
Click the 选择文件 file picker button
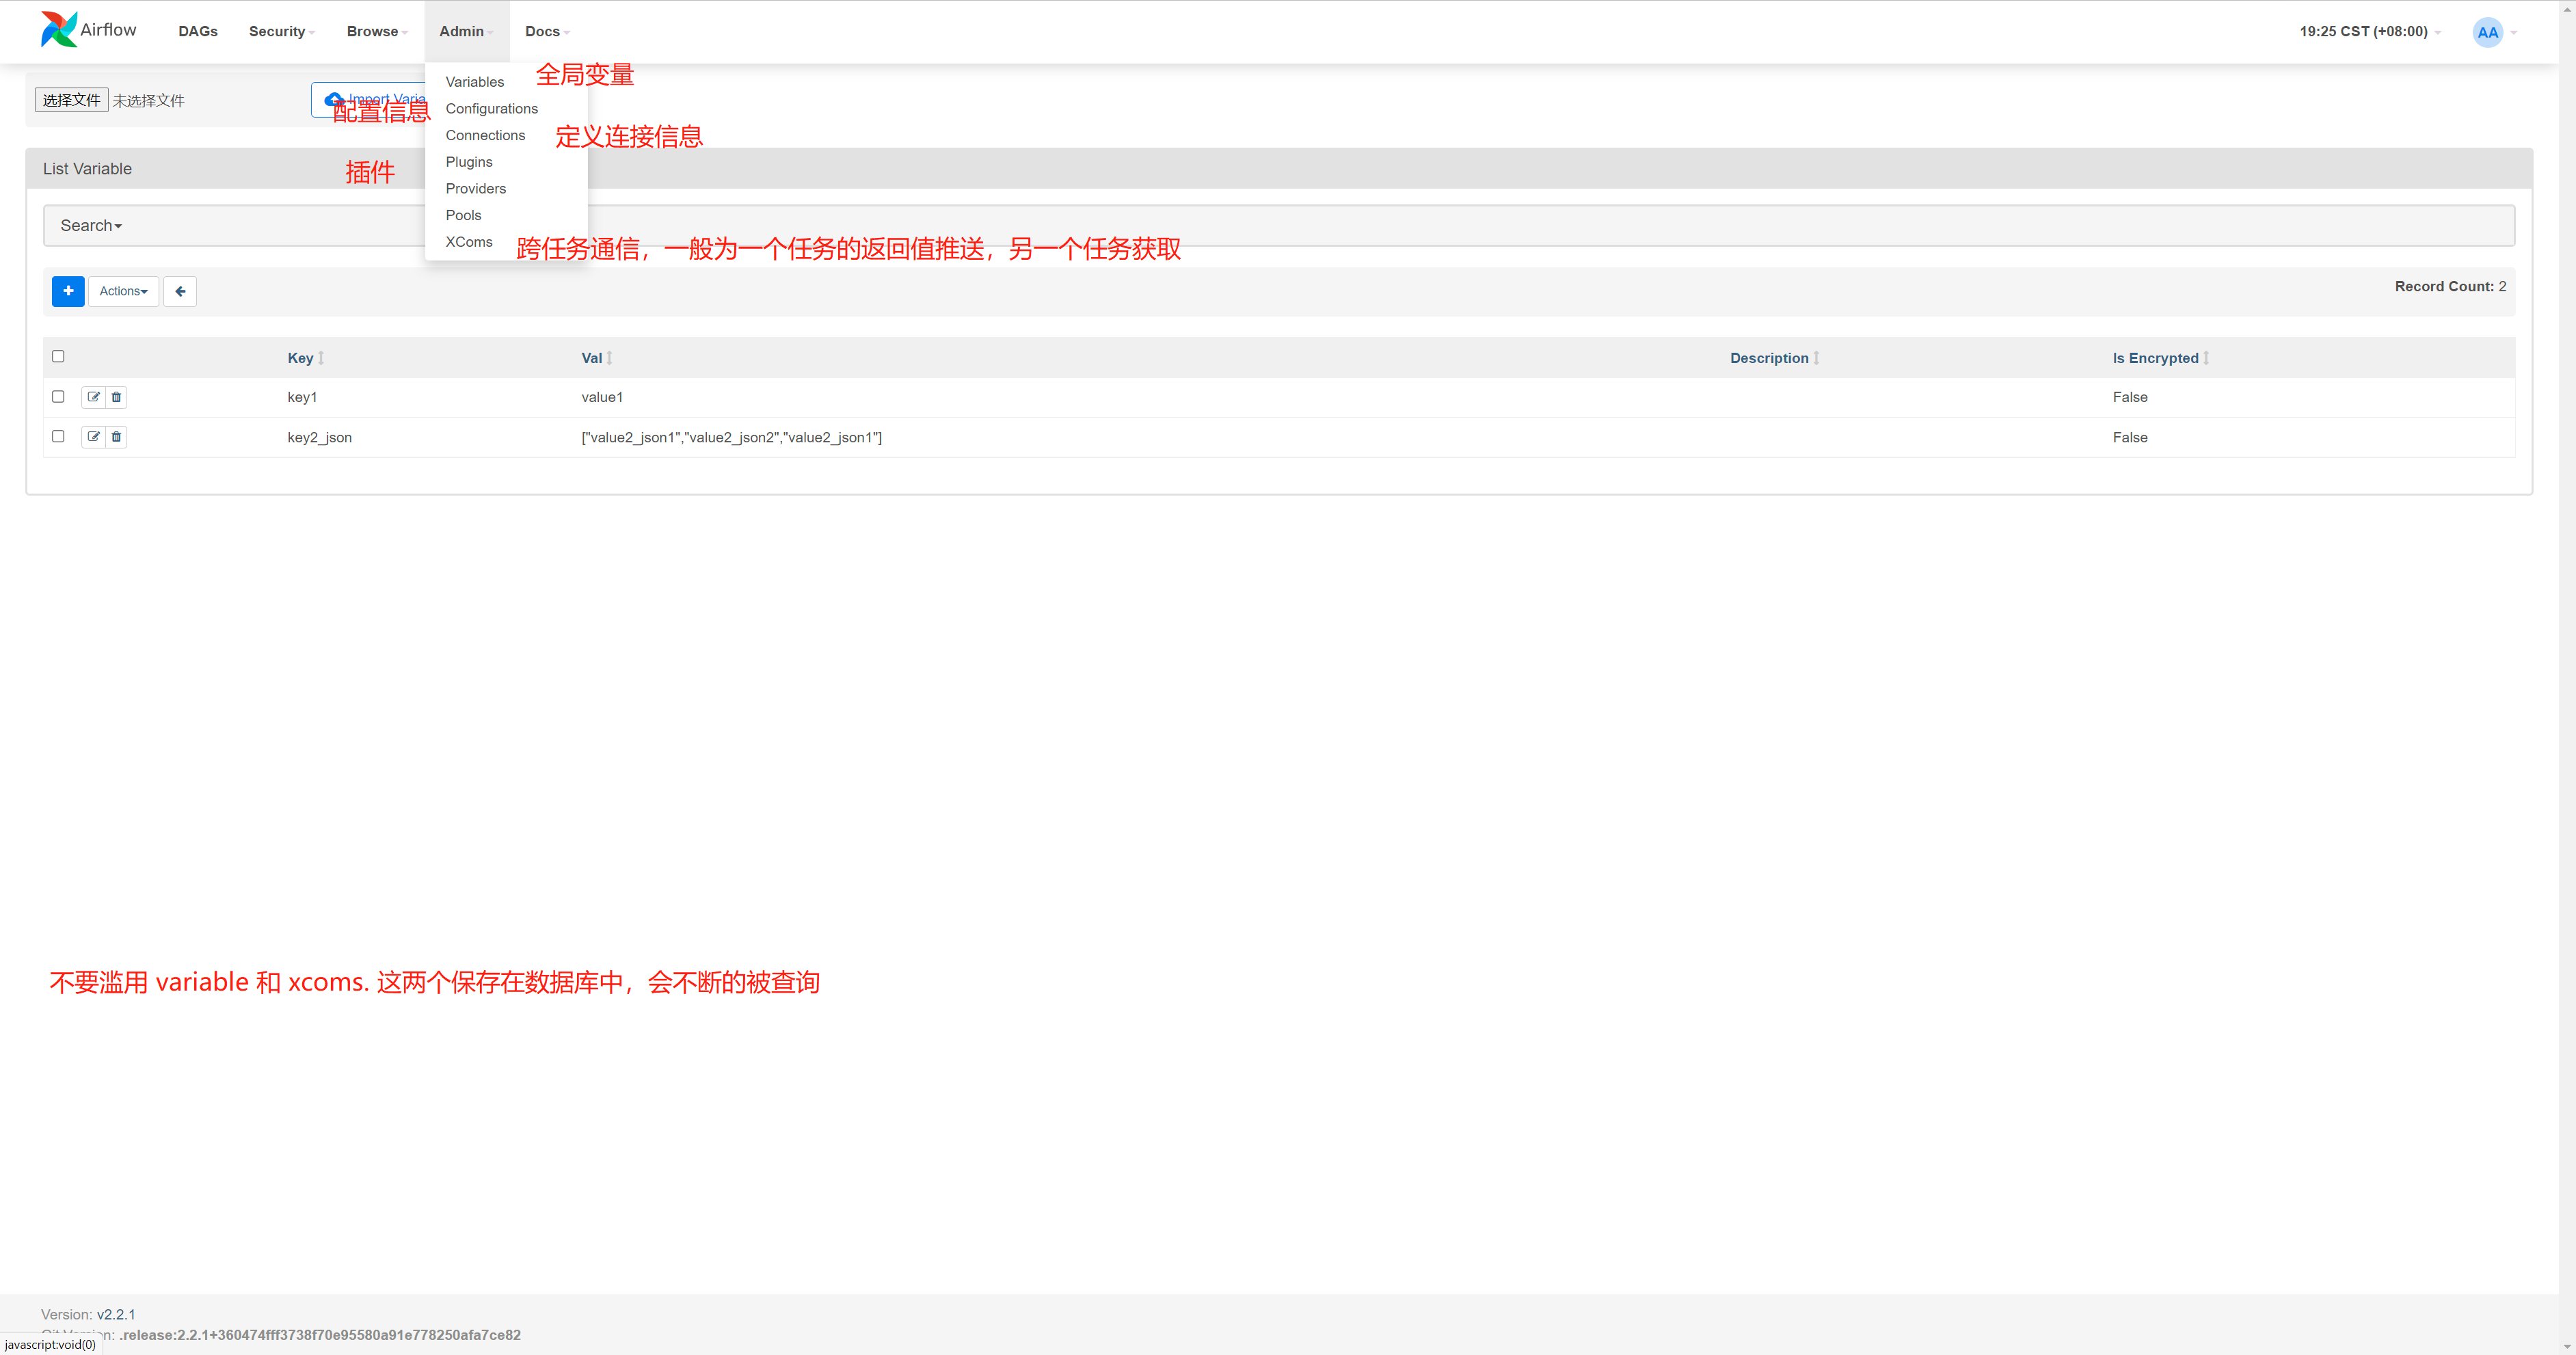(x=71, y=99)
